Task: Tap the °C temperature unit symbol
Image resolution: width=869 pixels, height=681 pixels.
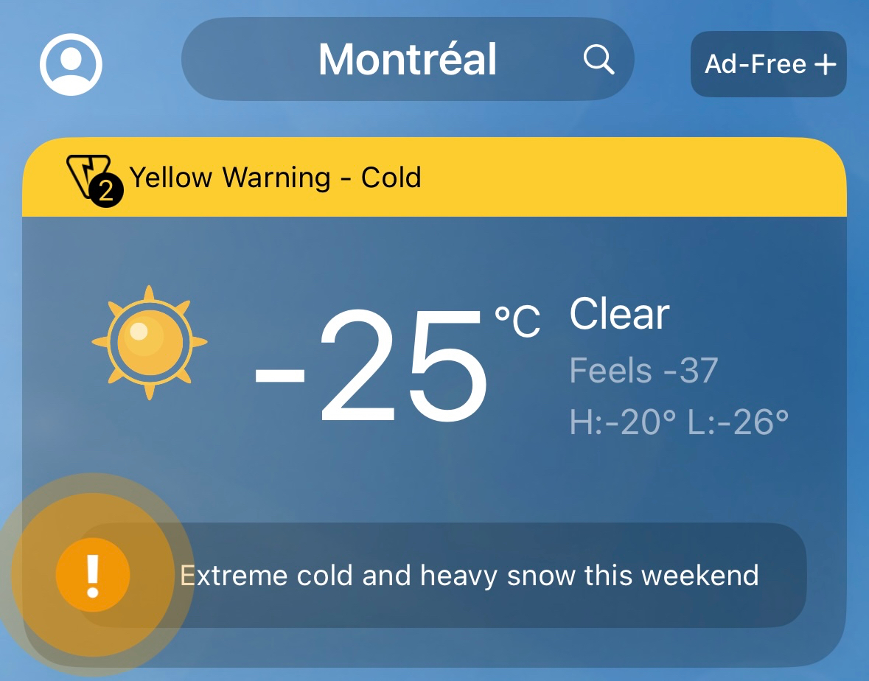Action: (x=517, y=321)
